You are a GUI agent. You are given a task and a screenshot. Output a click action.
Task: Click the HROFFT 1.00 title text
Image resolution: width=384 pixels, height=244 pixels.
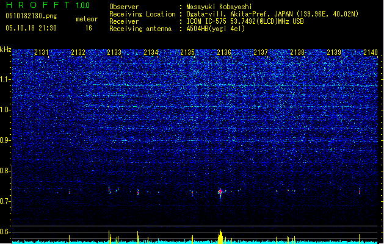[x=48, y=5]
